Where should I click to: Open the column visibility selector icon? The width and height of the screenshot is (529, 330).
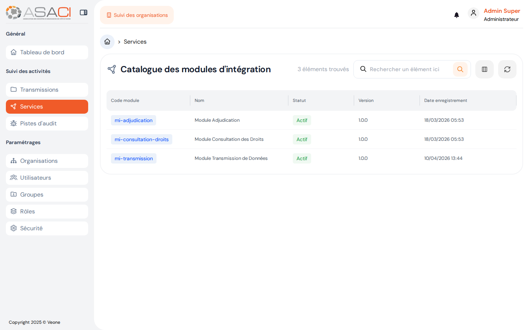(x=485, y=69)
